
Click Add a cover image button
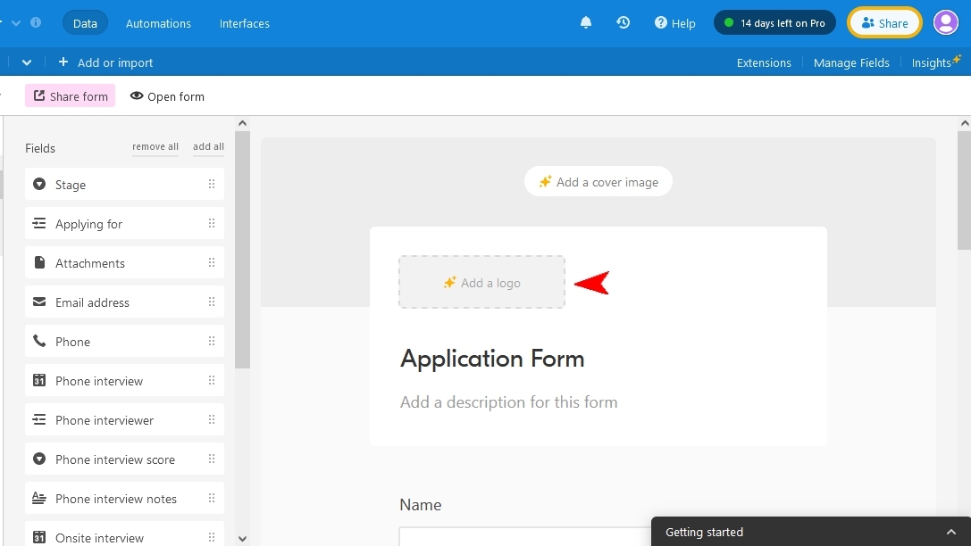(x=598, y=182)
